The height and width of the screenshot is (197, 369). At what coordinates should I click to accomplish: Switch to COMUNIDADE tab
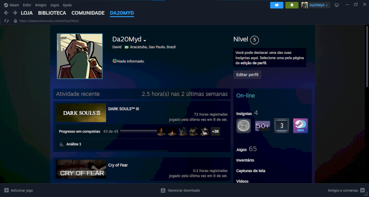(x=88, y=13)
